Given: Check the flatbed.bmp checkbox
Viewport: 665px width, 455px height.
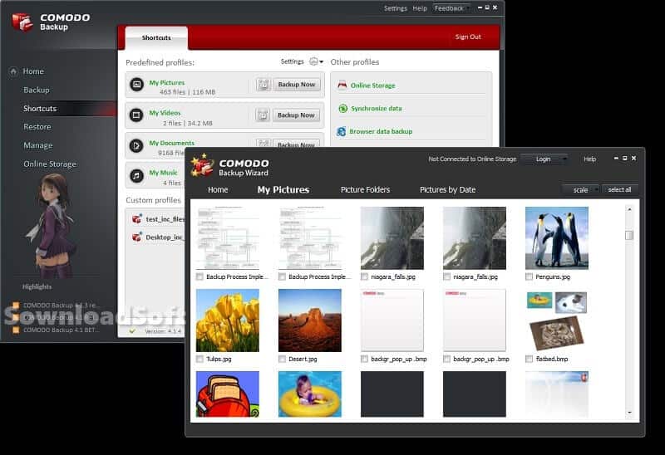Looking at the screenshot, I should 529,359.
